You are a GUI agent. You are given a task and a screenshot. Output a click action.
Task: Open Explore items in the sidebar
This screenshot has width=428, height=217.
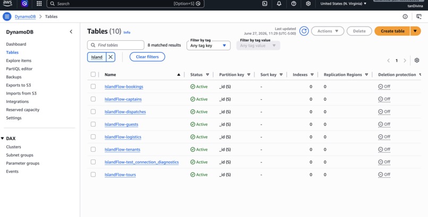pyautogui.click(x=19, y=60)
